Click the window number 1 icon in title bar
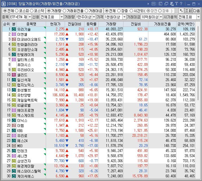The height and width of the screenshot is (181, 202). (x=4, y=4)
